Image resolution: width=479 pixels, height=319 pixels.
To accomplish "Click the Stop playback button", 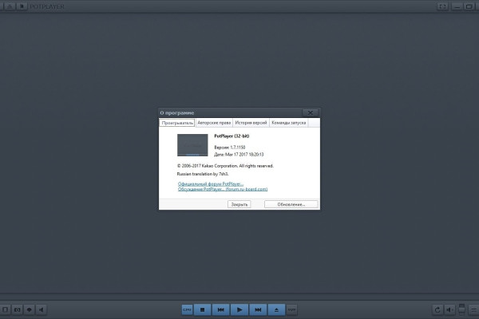I will click(x=204, y=309).
